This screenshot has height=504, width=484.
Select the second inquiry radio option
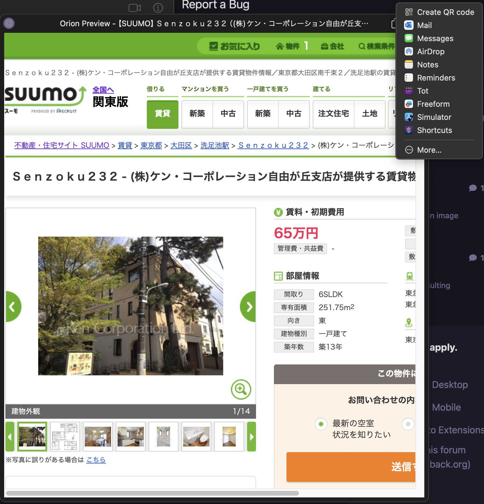click(408, 424)
